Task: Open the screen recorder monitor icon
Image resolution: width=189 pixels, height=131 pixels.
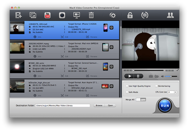Action: pos(77,15)
